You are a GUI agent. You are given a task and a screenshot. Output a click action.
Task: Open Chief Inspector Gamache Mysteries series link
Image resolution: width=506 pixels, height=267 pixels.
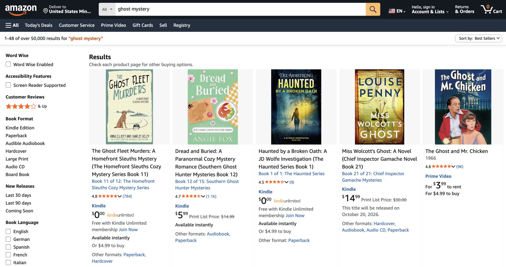373,177
